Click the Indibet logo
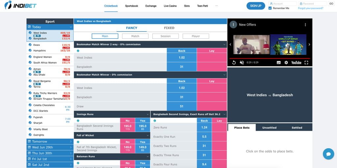Viewport: 337px width, 168px height. (20, 5)
